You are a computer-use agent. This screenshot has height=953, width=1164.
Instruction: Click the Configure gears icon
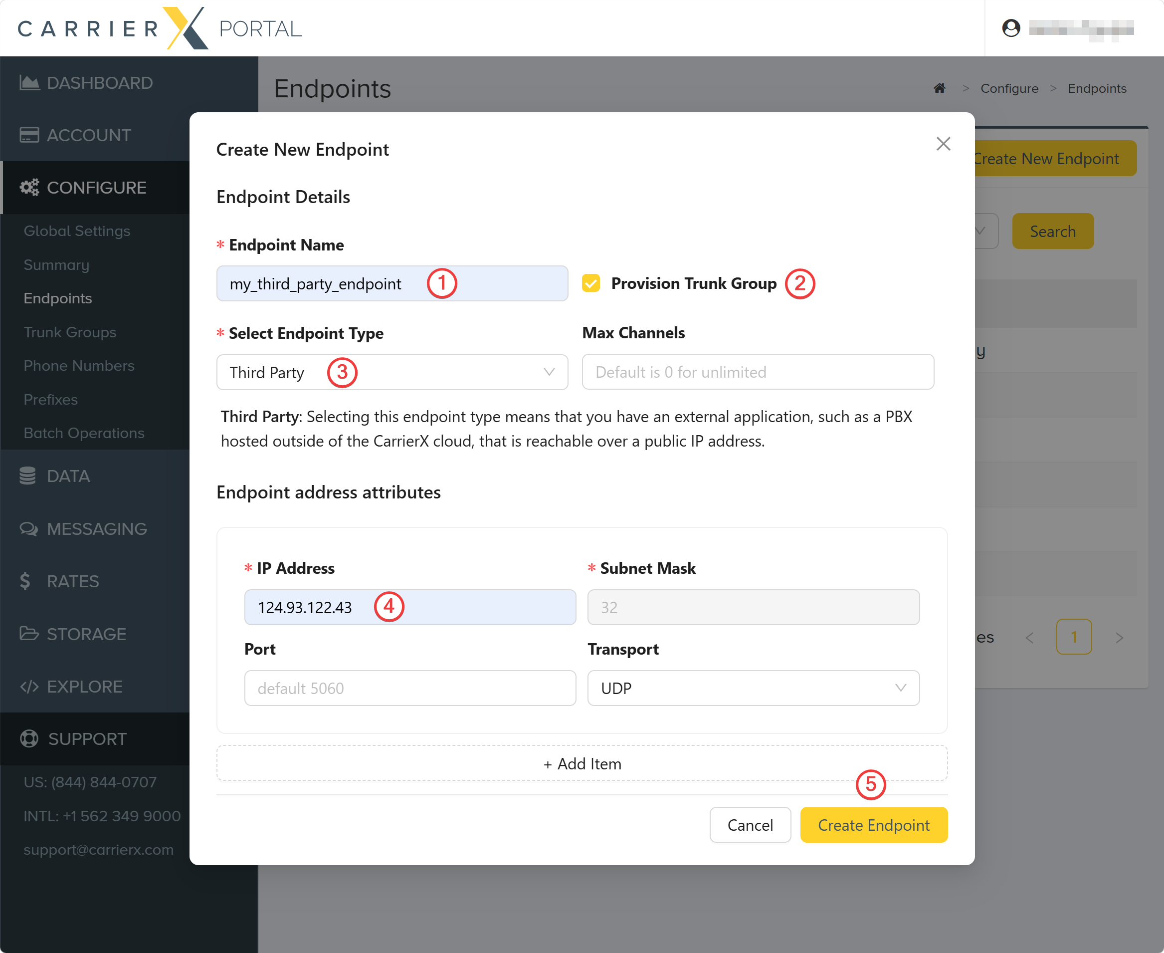coord(29,188)
